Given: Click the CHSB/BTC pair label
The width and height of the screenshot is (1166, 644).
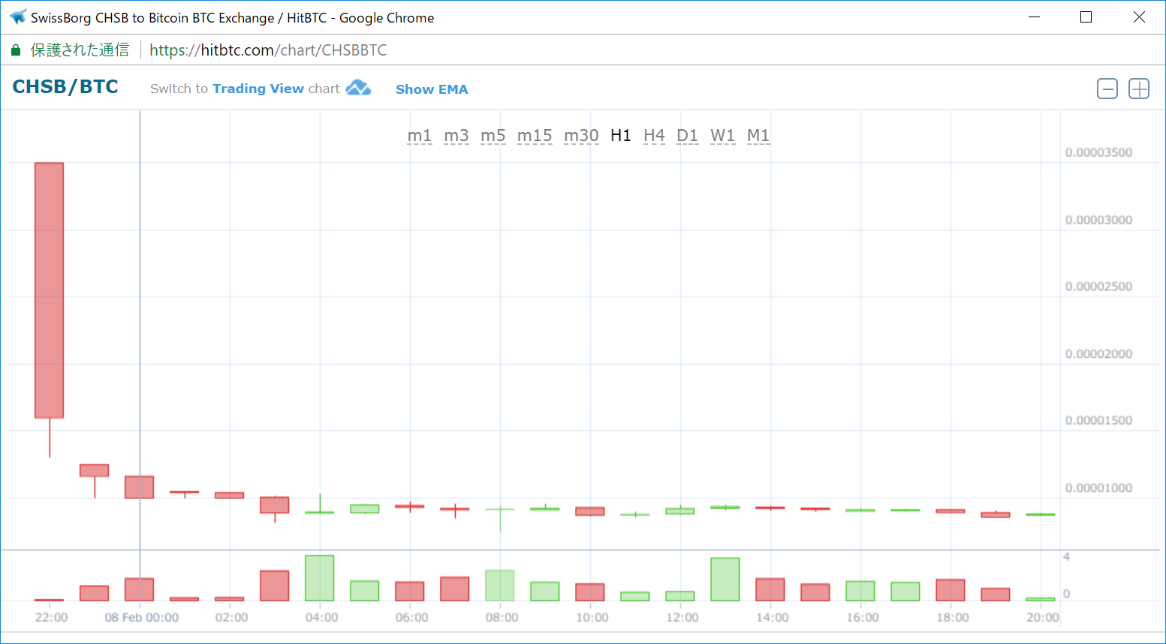Looking at the screenshot, I should click(65, 86).
